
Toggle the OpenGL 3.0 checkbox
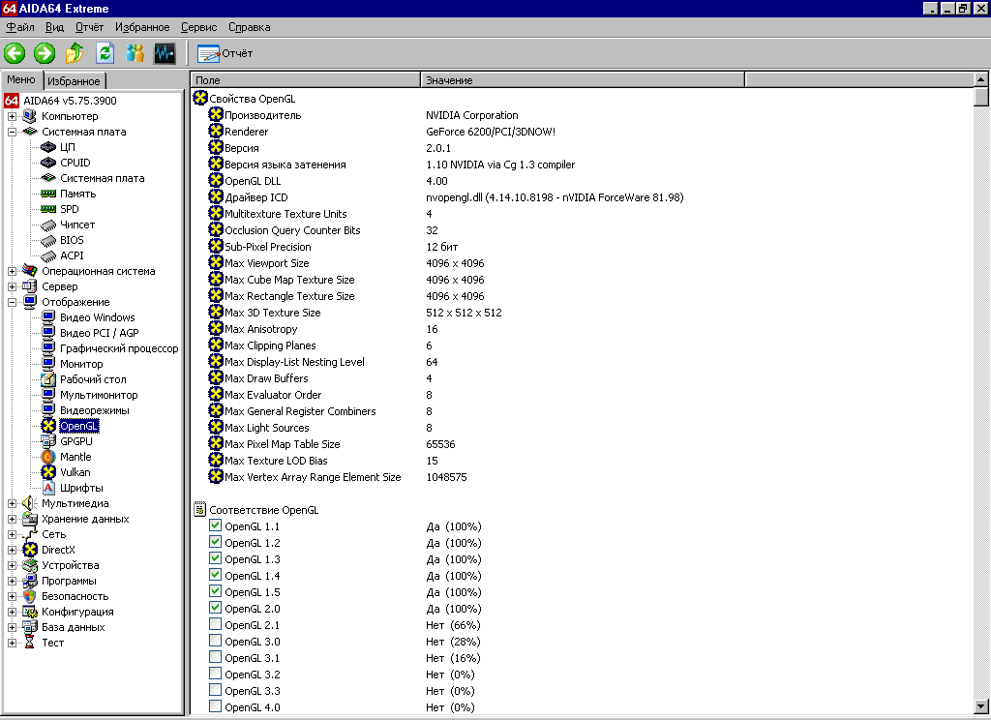click(x=215, y=641)
